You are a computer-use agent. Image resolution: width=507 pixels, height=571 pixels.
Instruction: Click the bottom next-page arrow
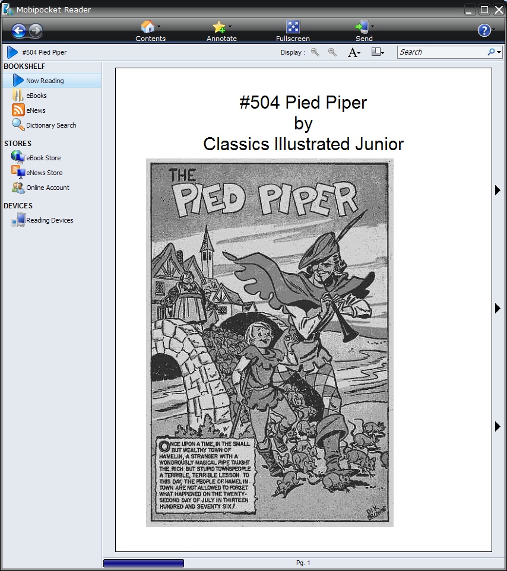(x=498, y=426)
